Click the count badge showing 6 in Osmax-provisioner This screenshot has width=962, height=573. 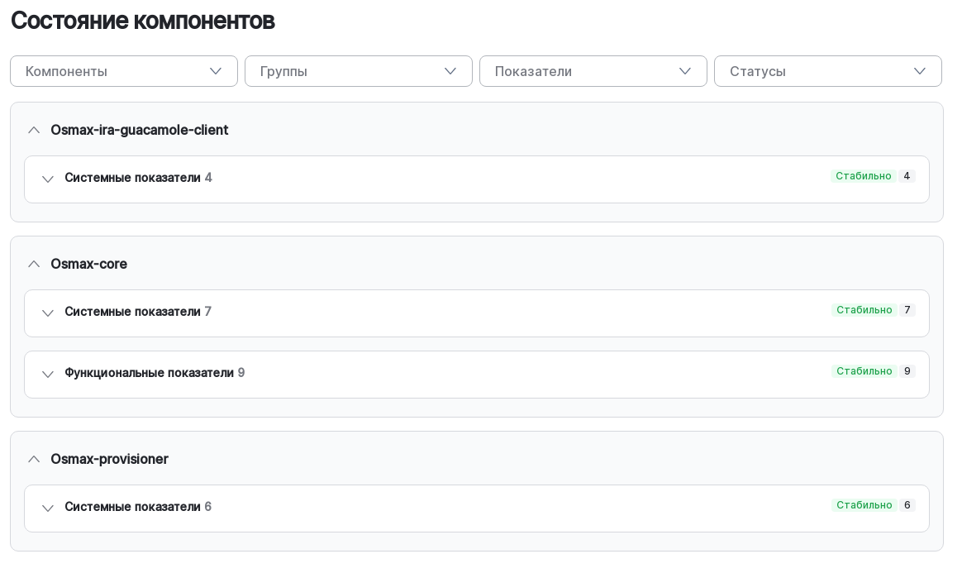[x=907, y=505]
